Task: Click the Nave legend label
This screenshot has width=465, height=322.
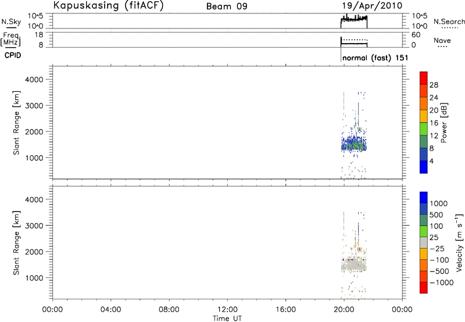Action: pos(442,40)
